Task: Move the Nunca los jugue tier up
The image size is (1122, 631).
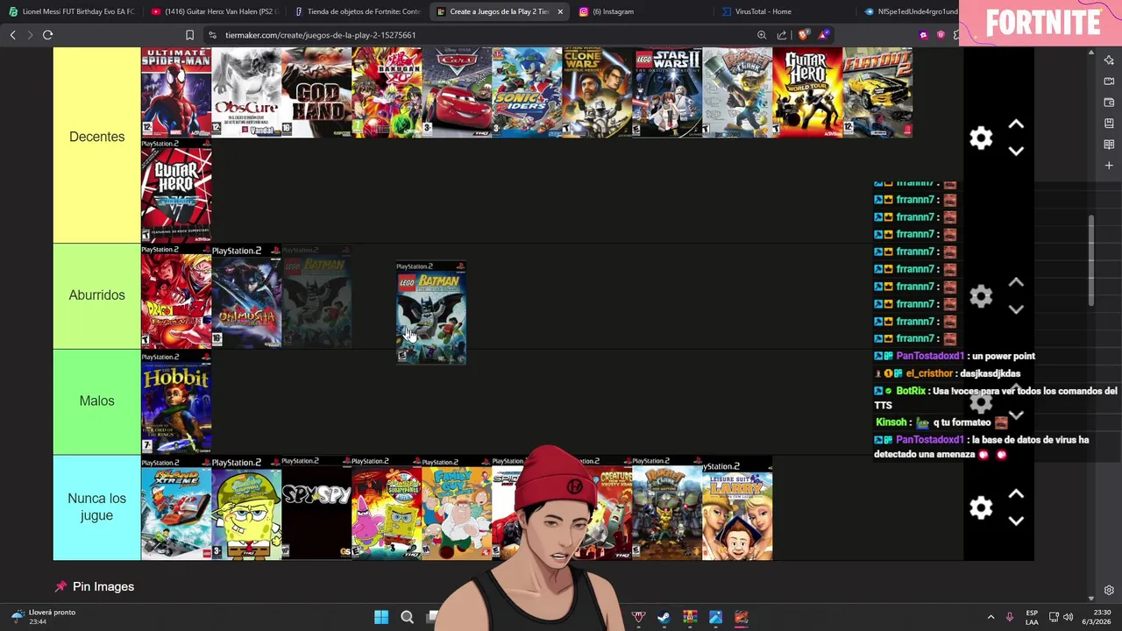Action: click(x=1016, y=494)
